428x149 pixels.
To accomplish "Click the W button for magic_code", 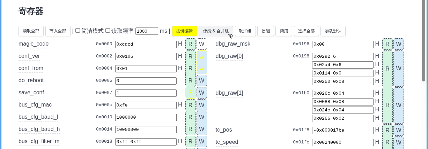I will point(201,44).
